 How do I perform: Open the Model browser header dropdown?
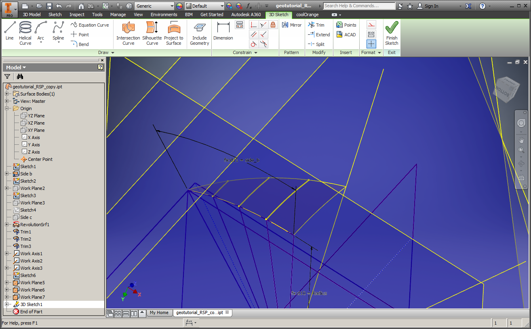click(16, 67)
